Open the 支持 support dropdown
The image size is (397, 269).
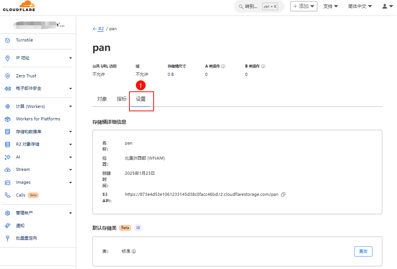pyautogui.click(x=330, y=6)
